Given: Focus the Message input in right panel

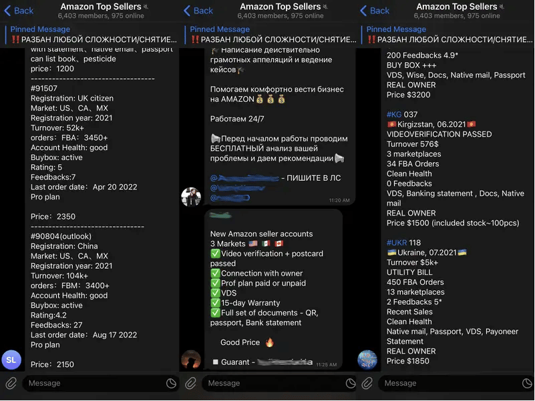Looking at the screenshot, I should [x=456, y=383].
